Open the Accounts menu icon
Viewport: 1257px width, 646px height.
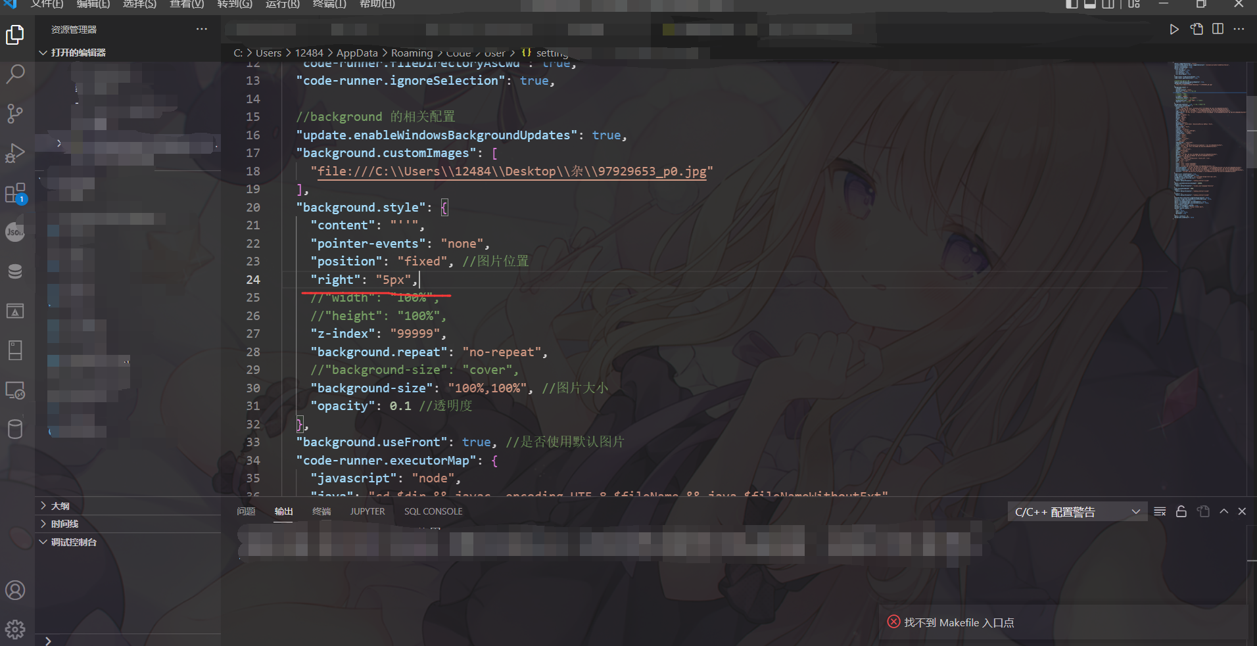(15, 590)
